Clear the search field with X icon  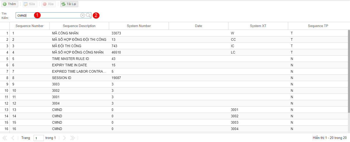click(83, 15)
